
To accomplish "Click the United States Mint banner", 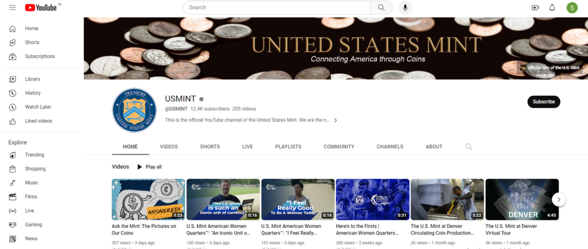I will 335,48.
